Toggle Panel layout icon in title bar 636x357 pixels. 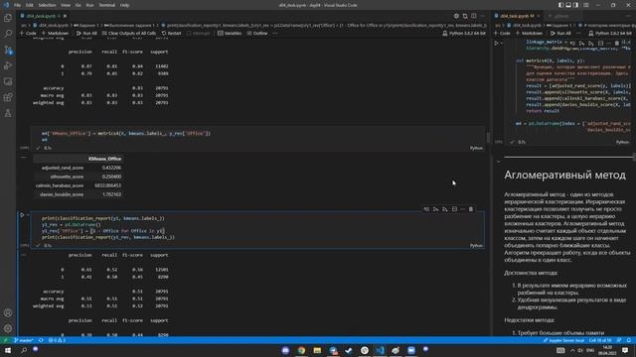point(568,5)
